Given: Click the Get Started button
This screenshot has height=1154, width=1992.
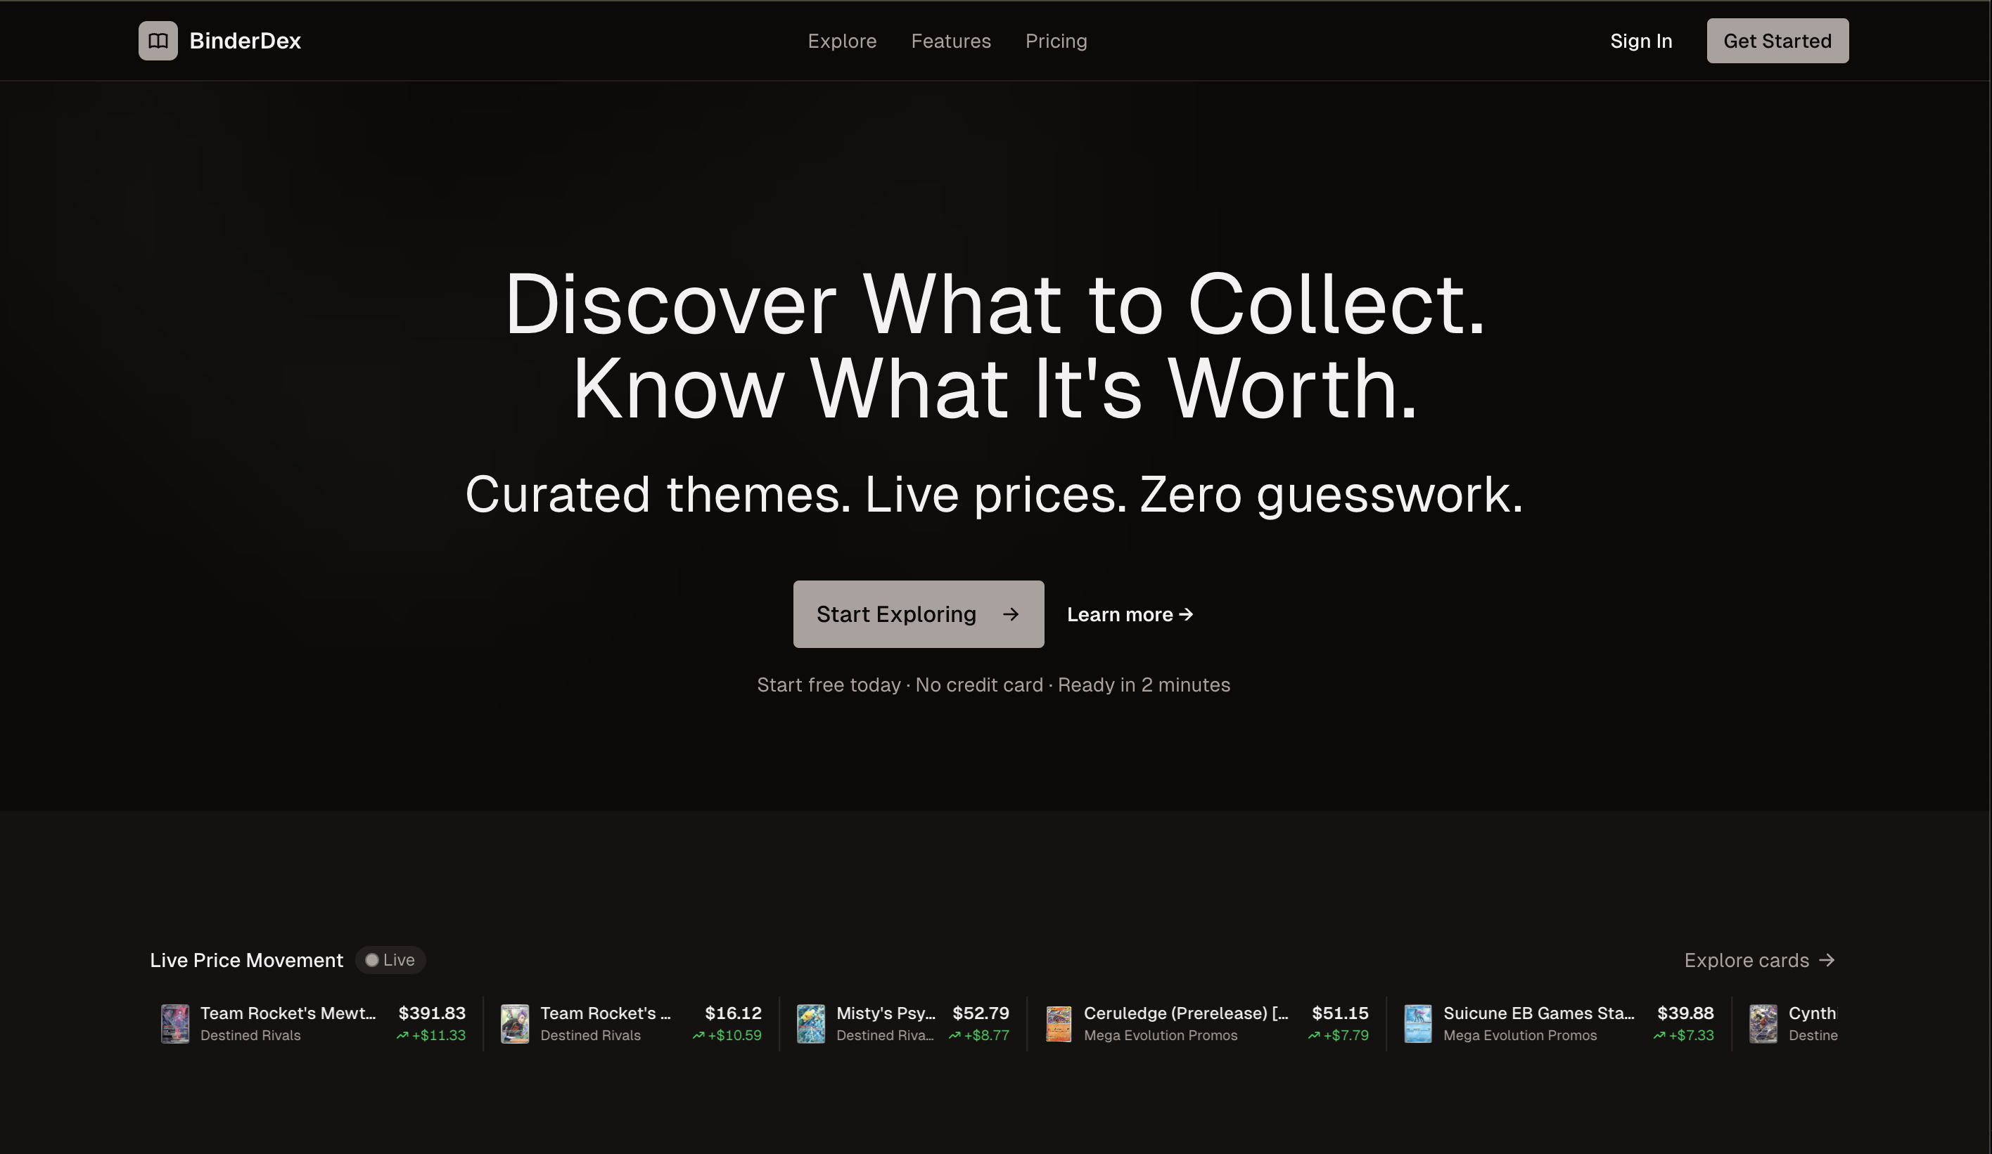Looking at the screenshot, I should (1777, 40).
